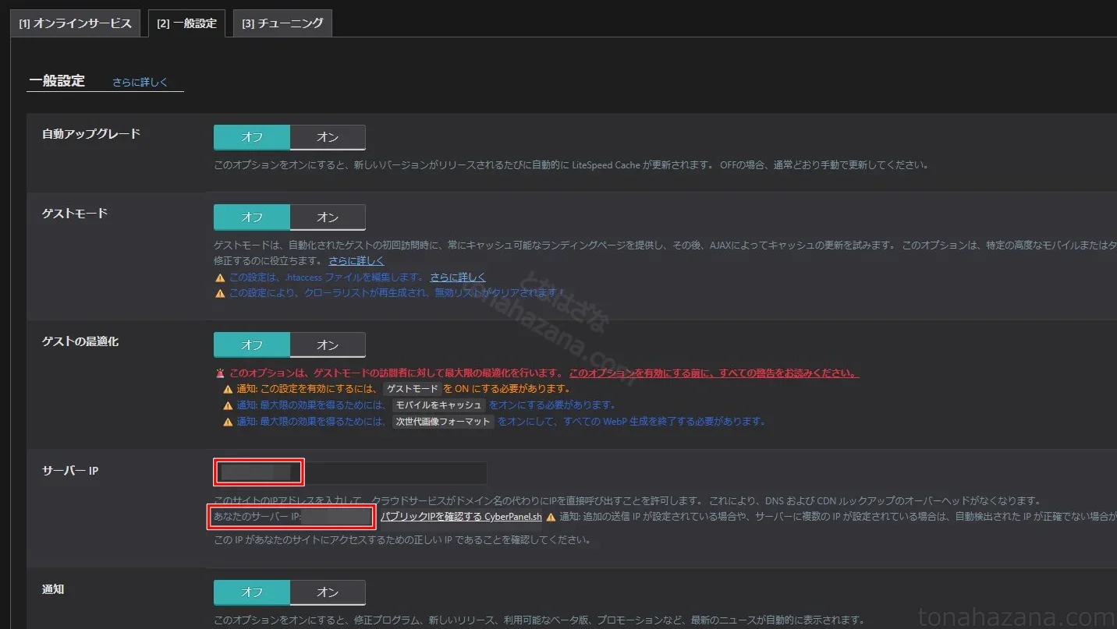Click warning icon beside crawler list notice
Viewport: 1117px width, 629px height.
[x=220, y=293]
